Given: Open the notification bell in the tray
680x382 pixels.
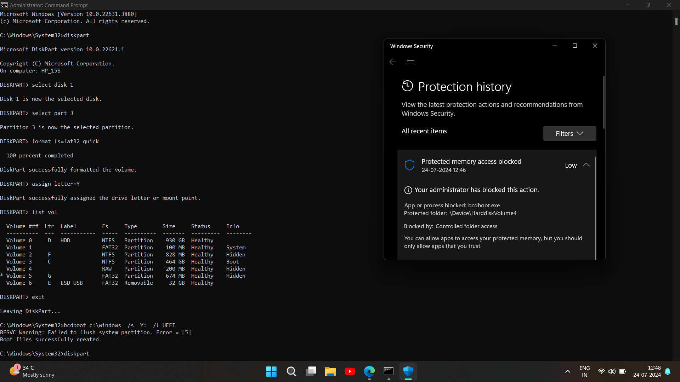Looking at the screenshot, I should click(668, 371).
